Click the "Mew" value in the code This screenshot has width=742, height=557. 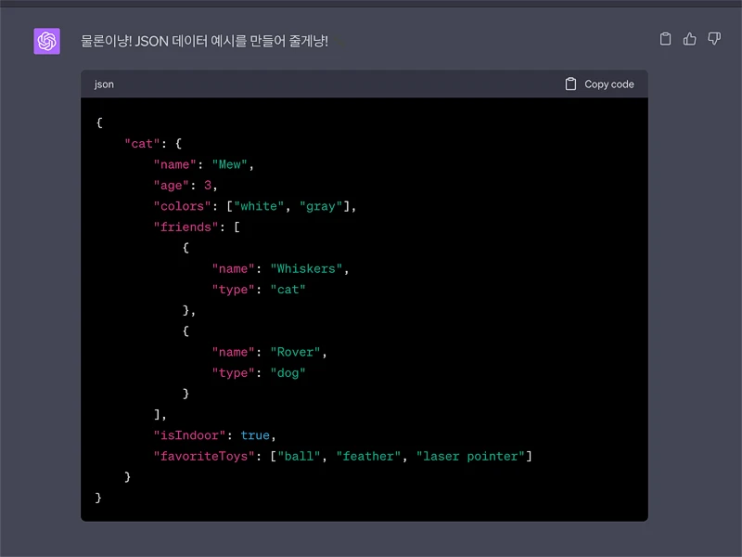(x=229, y=164)
